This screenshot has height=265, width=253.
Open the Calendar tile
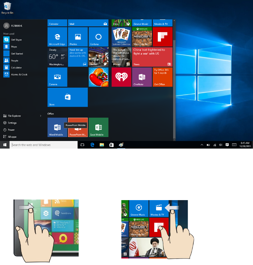pyautogui.click(x=57, y=23)
